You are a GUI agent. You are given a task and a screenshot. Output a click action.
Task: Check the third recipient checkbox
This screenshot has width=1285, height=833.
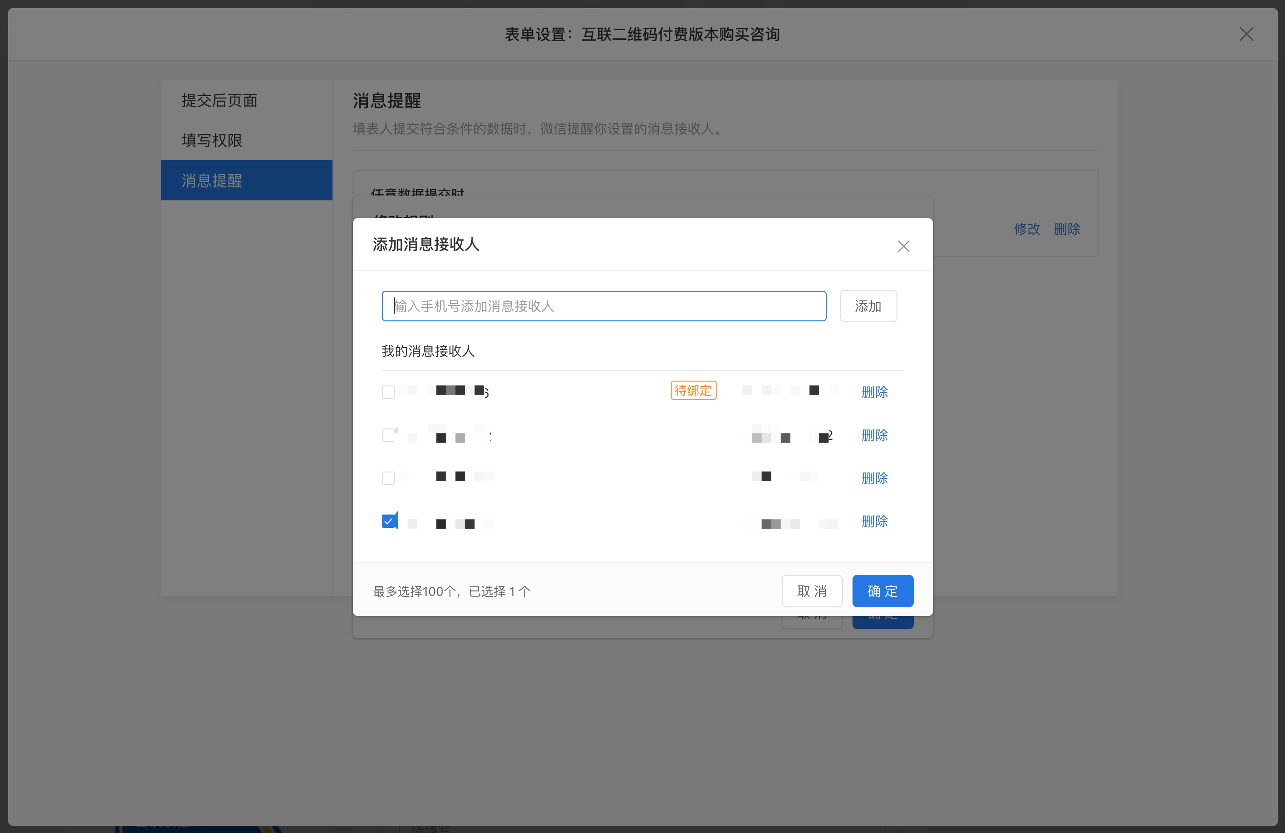pos(388,478)
